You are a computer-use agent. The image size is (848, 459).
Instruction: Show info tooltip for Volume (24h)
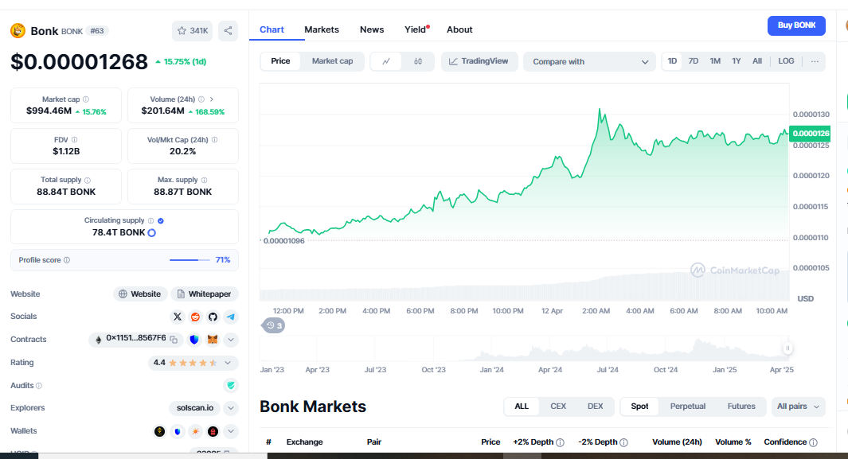pos(201,99)
